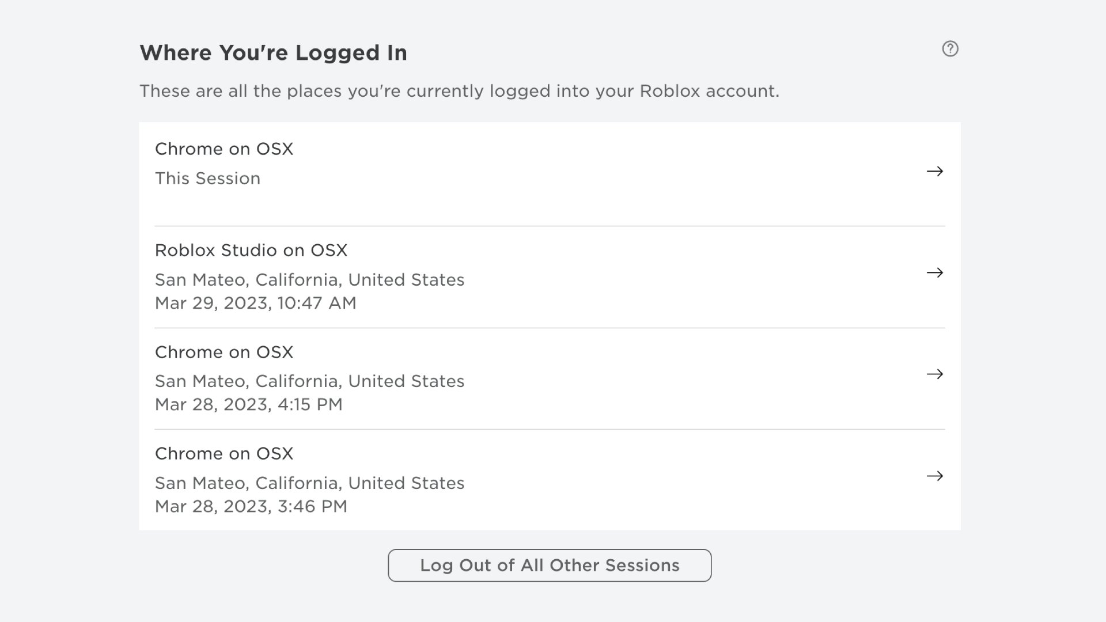Open Roblox Studio on OSX session details
Viewport: 1106px width, 622px height.
[935, 272]
